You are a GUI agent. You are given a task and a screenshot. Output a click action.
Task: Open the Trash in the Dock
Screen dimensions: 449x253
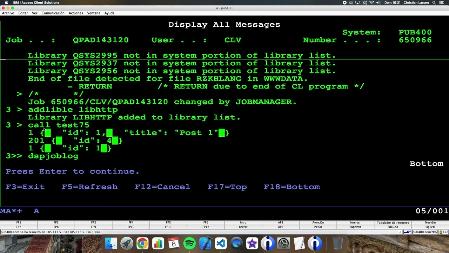(337, 243)
